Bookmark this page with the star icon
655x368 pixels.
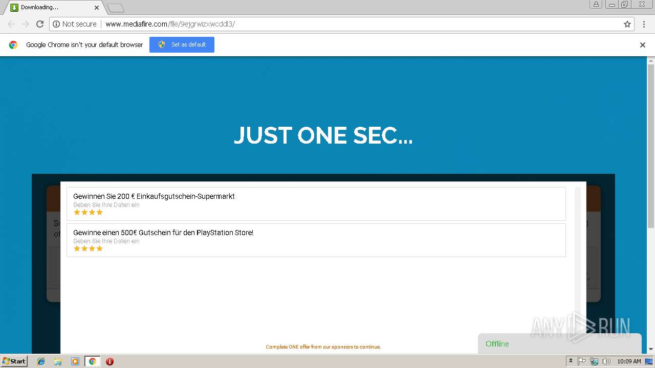pos(627,24)
